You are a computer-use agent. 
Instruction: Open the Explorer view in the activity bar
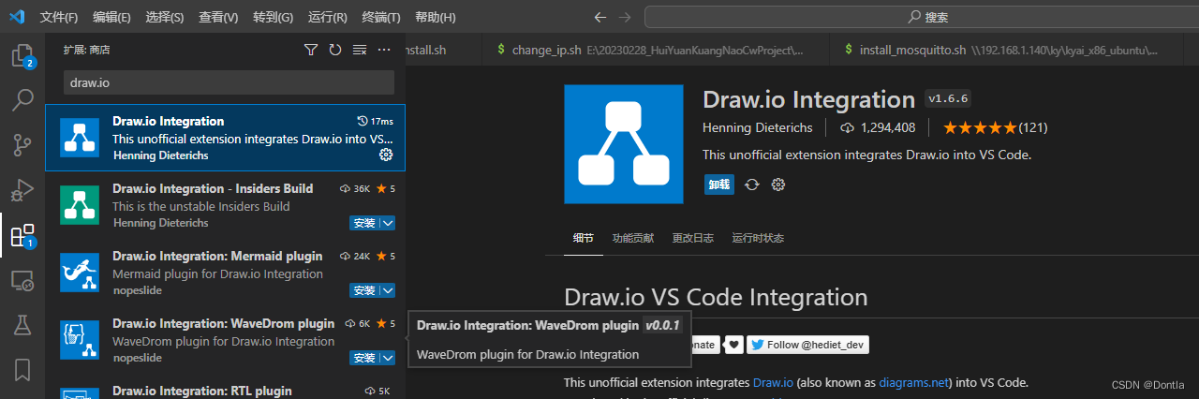tap(22, 55)
